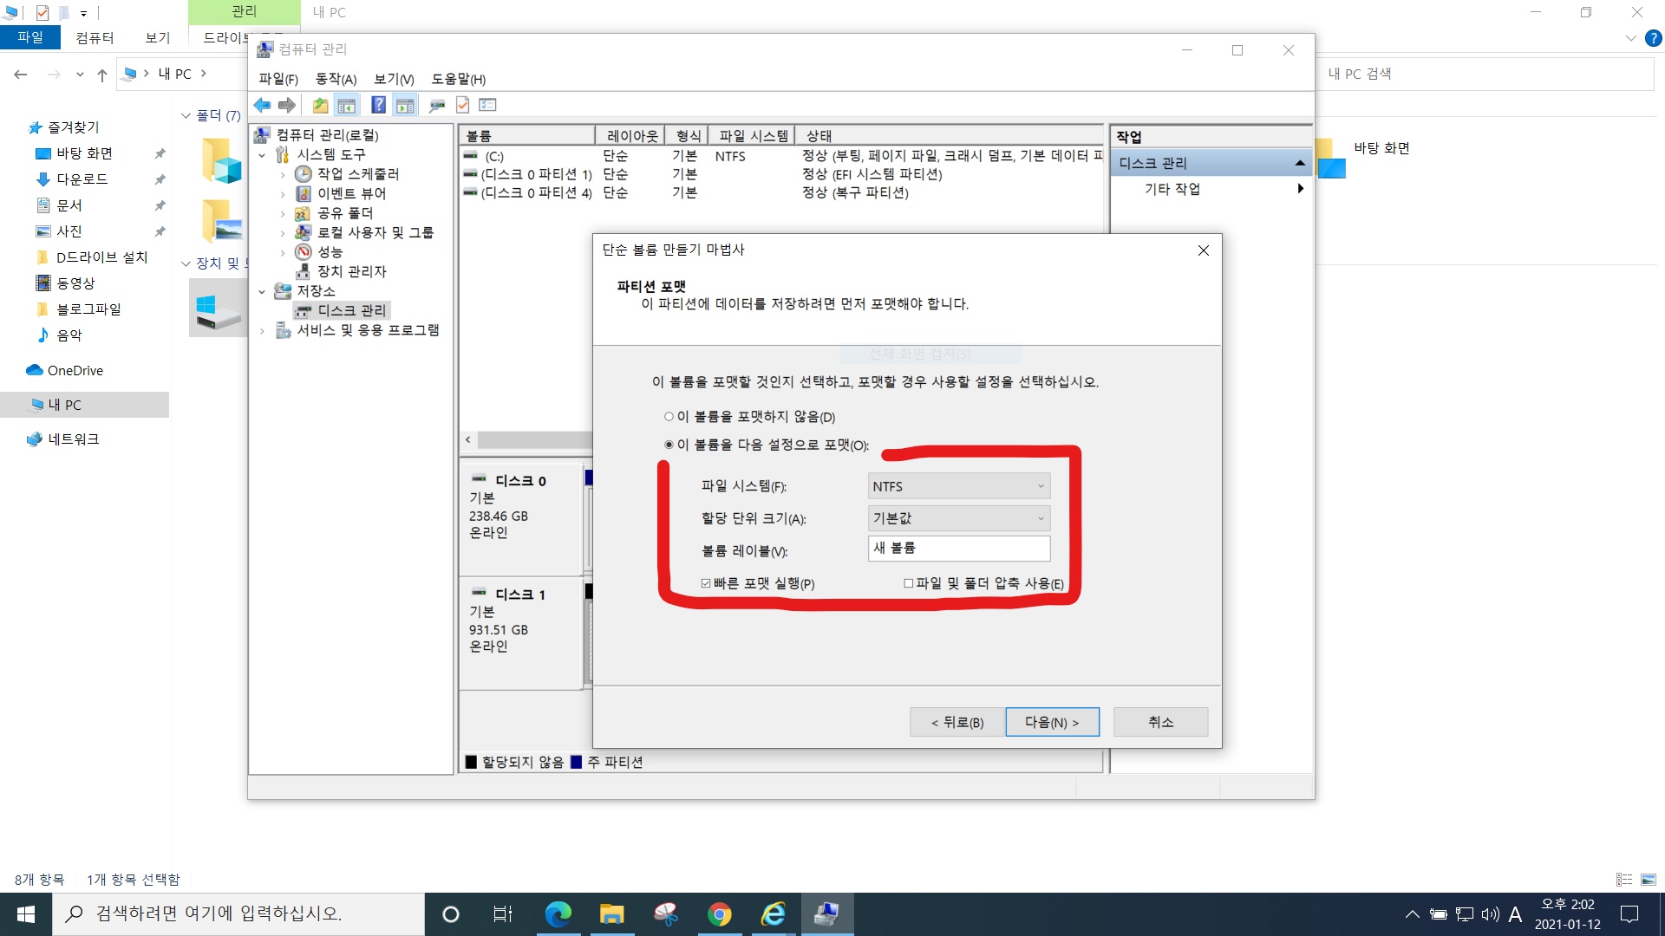Viewport: 1665px width, 936px height.
Task: Open the Allocation unit size dropdown
Action: [x=958, y=518]
